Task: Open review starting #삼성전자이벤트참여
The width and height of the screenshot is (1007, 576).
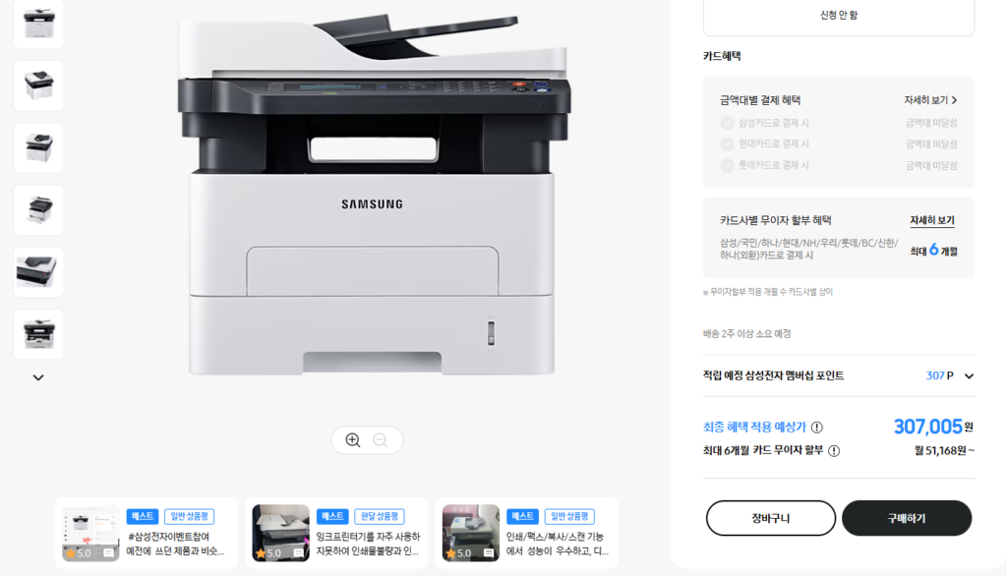Action: (147, 533)
